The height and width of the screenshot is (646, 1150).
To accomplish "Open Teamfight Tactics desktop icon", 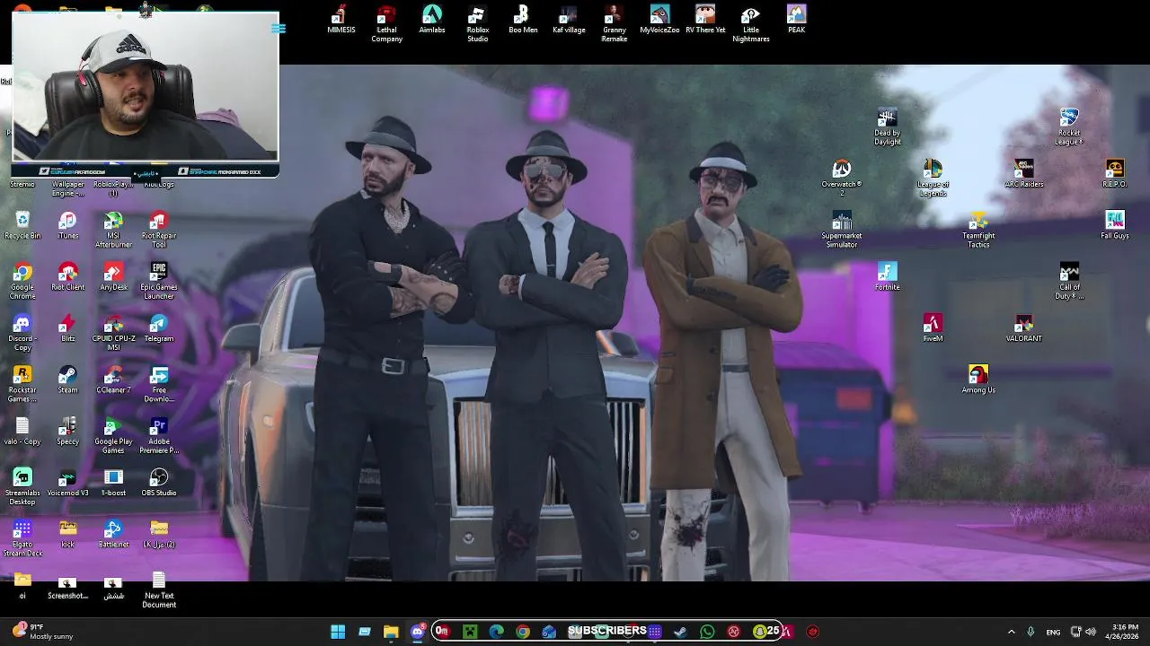I will tap(978, 230).
